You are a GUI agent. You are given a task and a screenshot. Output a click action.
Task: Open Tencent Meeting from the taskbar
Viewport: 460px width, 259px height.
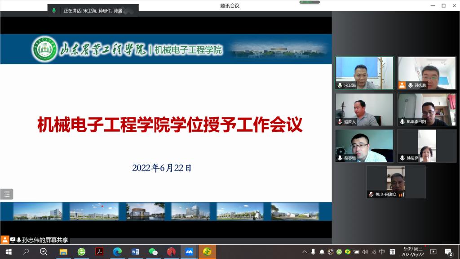189,252
